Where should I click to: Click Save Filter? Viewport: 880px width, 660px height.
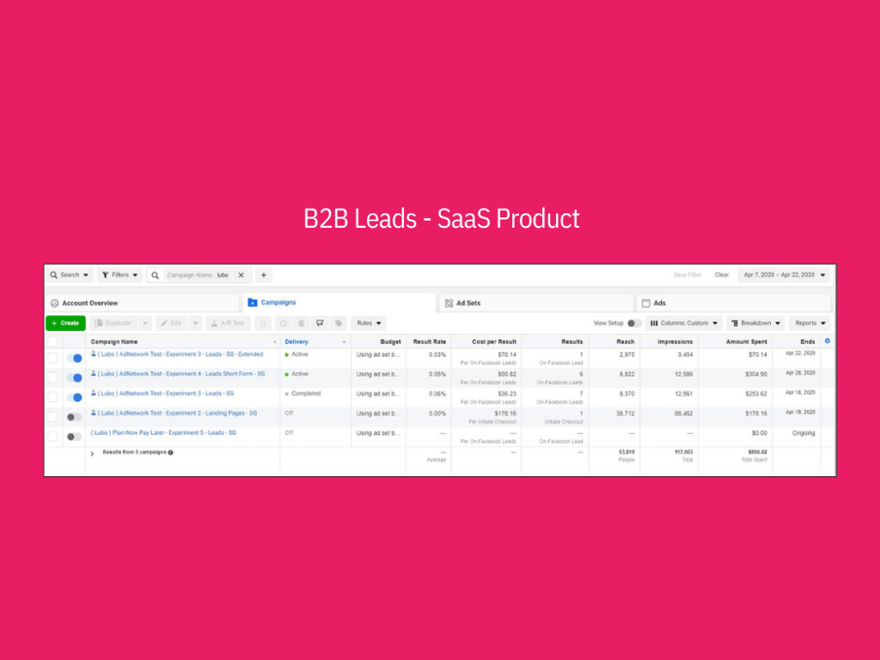687,275
